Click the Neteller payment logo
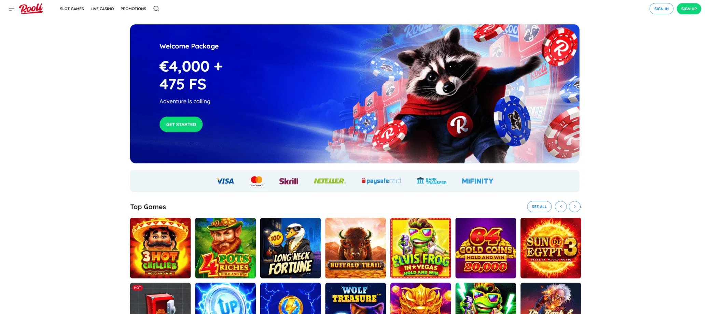Screen dimensions: 709x314 pos(330,181)
